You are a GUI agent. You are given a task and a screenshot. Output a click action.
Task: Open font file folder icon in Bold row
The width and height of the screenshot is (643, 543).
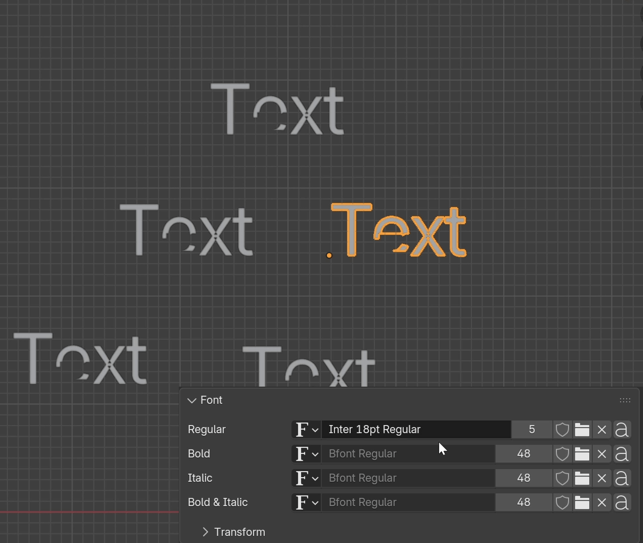click(582, 454)
